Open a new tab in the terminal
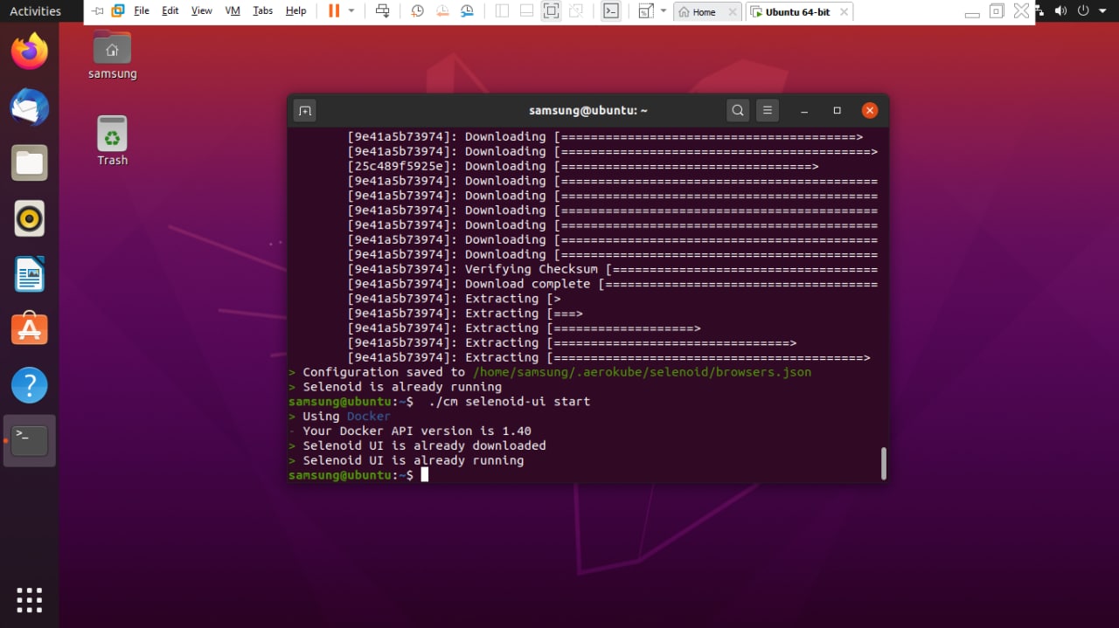 pos(304,110)
